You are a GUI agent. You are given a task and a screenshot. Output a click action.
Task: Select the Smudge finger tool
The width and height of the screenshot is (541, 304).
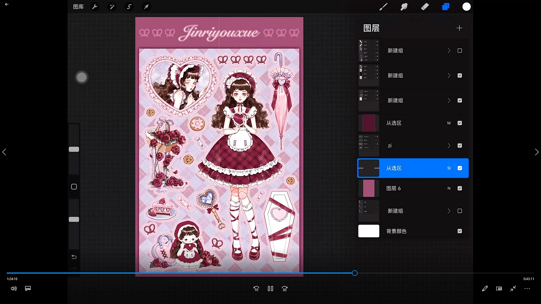pos(404,7)
